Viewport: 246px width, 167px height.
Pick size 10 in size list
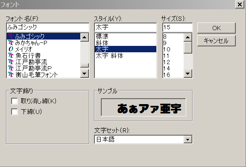tap(173, 49)
